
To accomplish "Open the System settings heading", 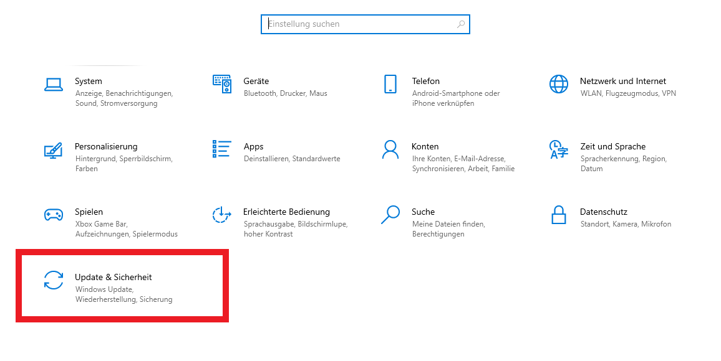I will [89, 81].
